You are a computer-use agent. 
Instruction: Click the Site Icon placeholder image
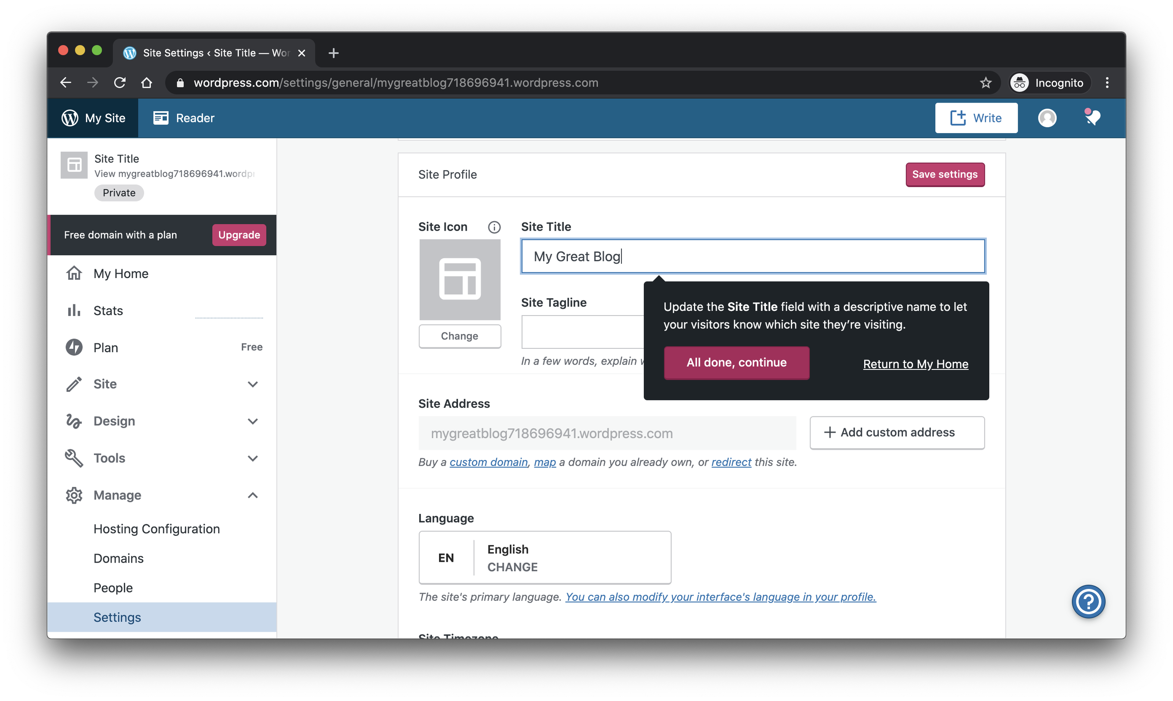click(x=460, y=279)
